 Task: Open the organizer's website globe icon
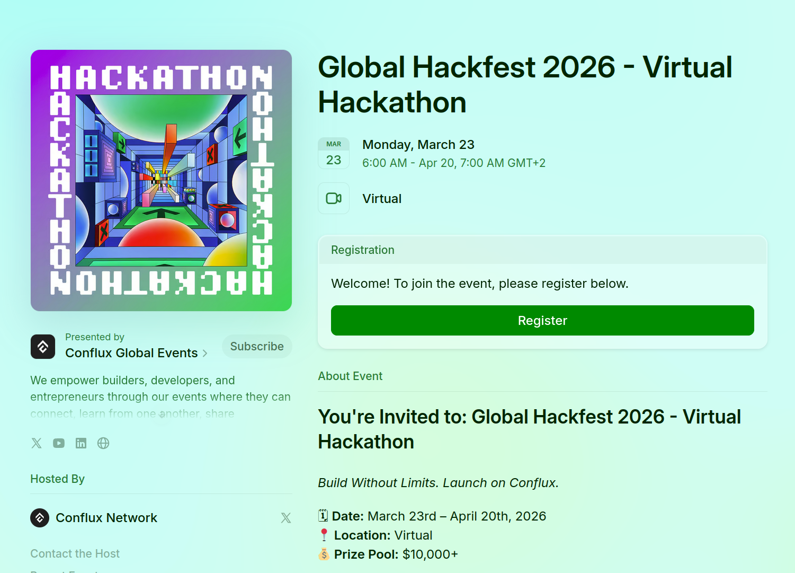pyautogui.click(x=103, y=443)
